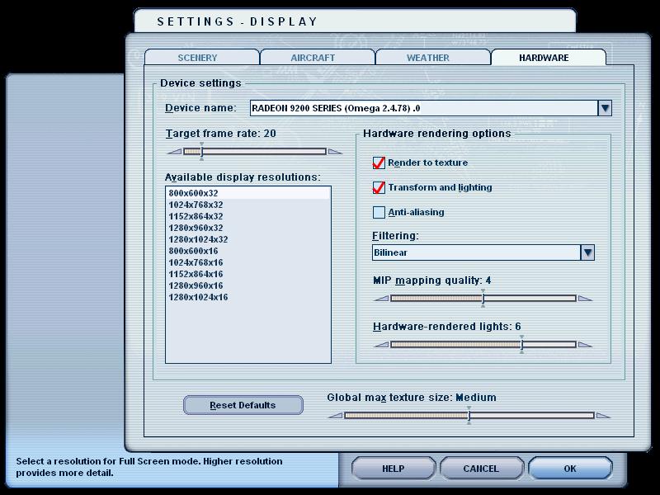Click left arrow of Hardware-rendered lights slider

coord(380,345)
